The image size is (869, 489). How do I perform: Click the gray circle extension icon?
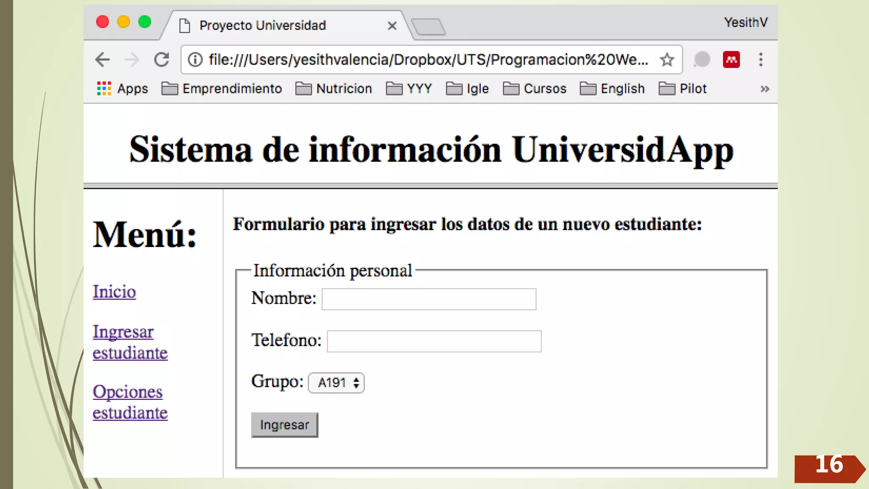[702, 60]
